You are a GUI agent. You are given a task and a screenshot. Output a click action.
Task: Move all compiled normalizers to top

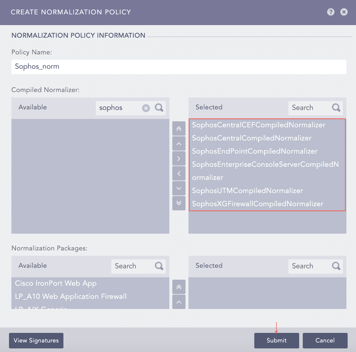point(179,129)
